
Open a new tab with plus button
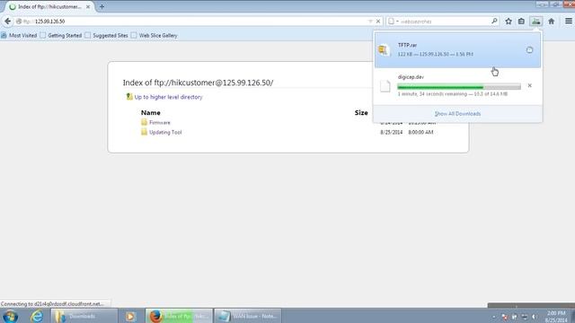102,6
